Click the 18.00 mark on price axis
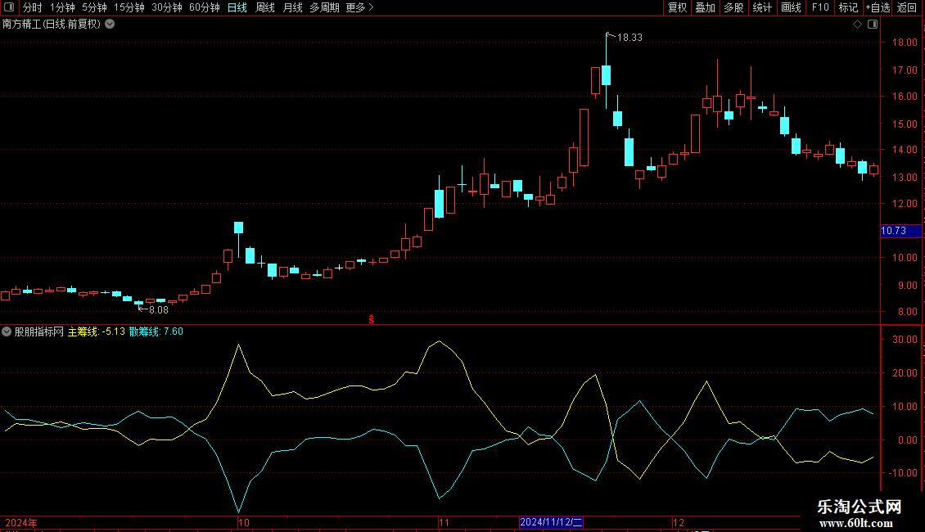Image resolution: width=925 pixels, height=532 pixels. click(x=905, y=43)
